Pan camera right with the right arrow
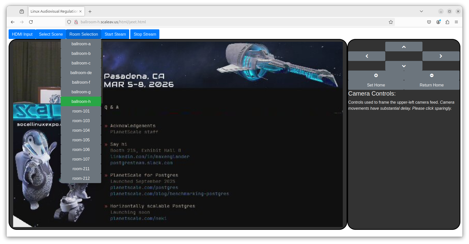469x244 pixels. [441, 56]
